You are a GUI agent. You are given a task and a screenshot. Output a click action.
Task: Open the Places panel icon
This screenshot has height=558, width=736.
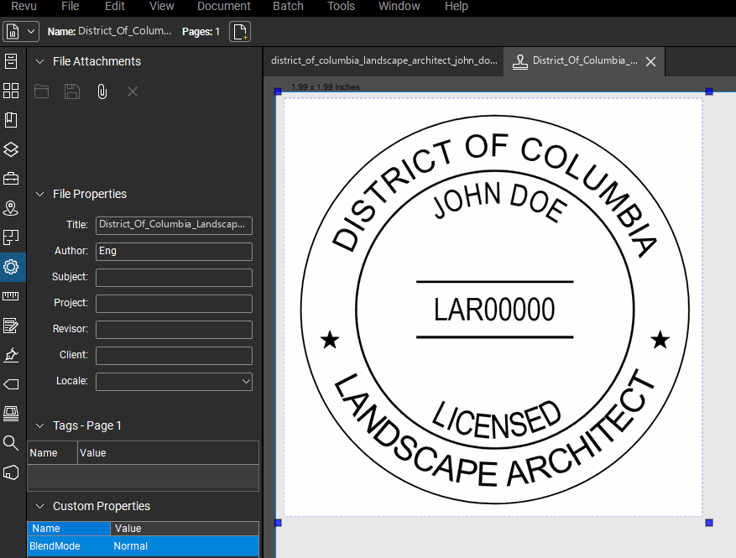[11, 208]
